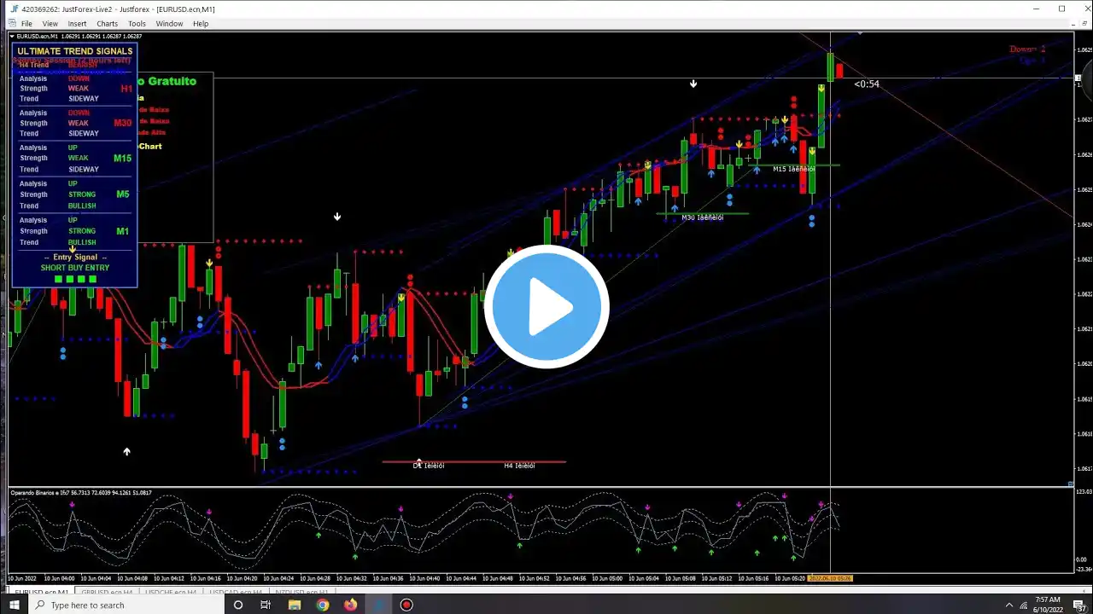
Task: Open the Insert menu
Action: coord(77,24)
